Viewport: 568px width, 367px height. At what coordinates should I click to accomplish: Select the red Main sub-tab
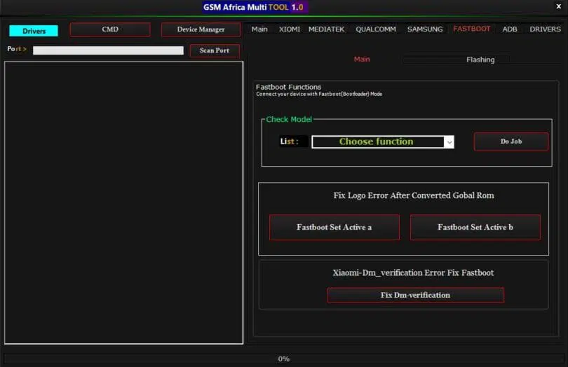coord(362,60)
